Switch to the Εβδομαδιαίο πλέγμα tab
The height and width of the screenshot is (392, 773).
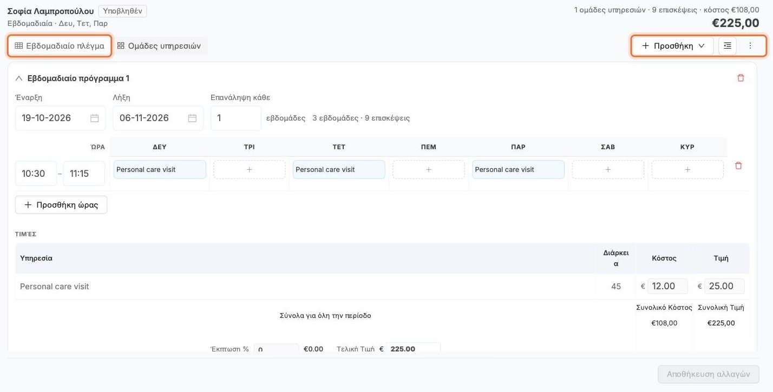click(x=60, y=46)
